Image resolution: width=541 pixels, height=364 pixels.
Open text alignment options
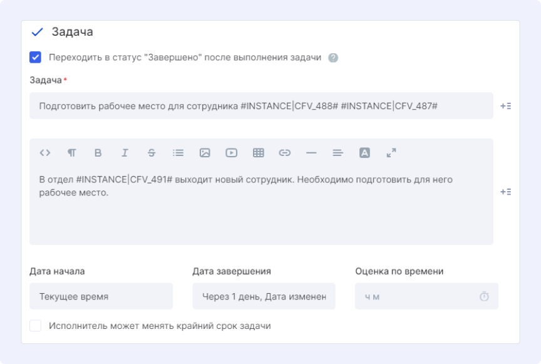(338, 152)
